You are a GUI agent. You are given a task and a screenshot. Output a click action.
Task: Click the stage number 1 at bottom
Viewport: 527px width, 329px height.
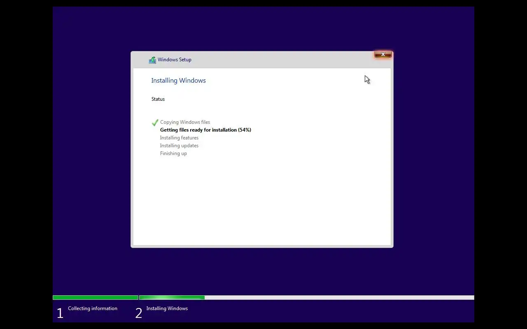point(60,313)
